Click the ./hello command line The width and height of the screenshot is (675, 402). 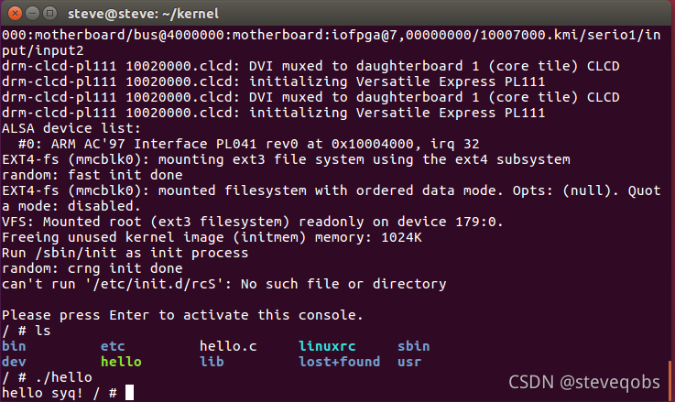click(48, 377)
